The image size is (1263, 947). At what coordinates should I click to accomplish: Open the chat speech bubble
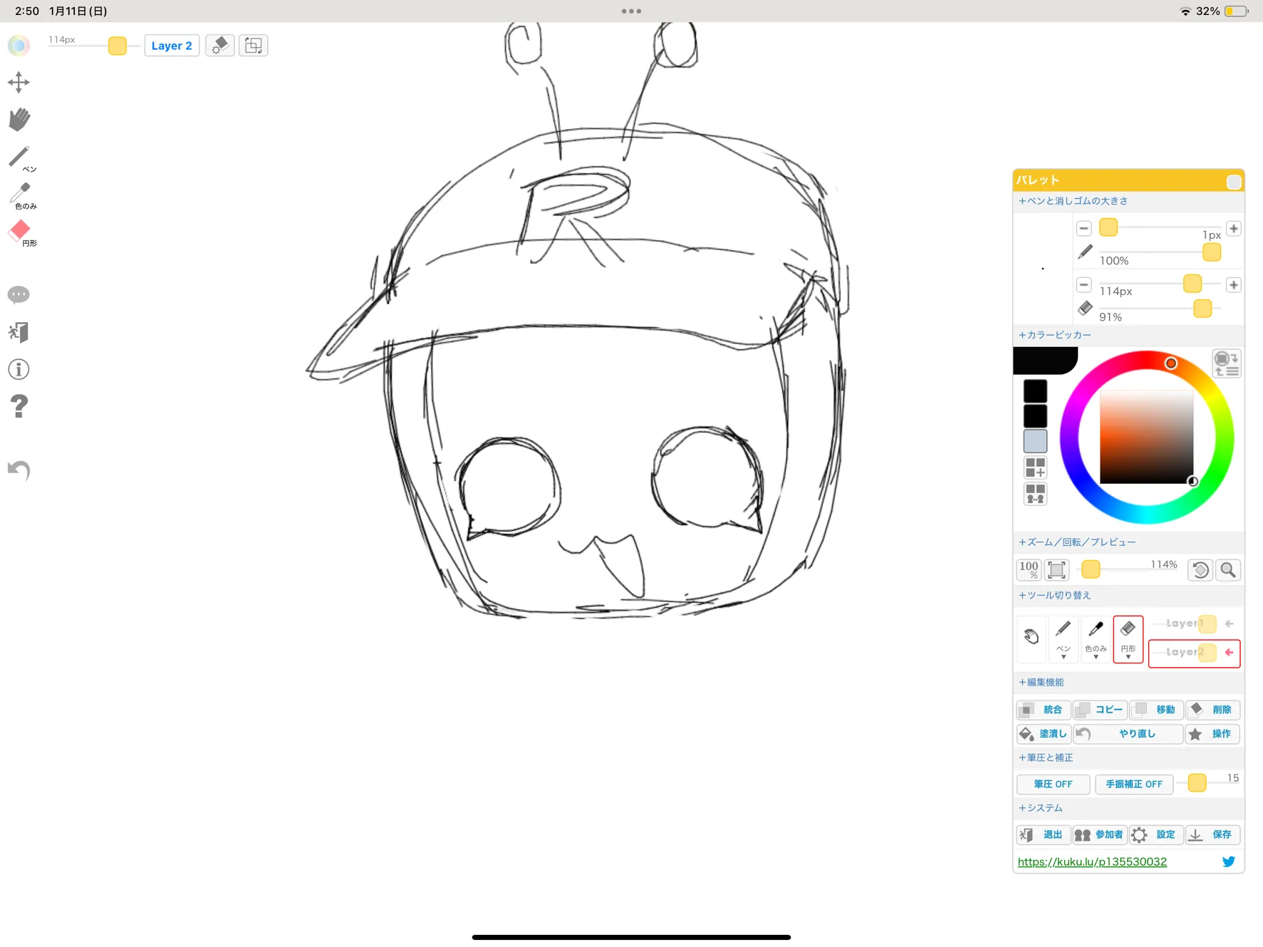click(x=19, y=295)
